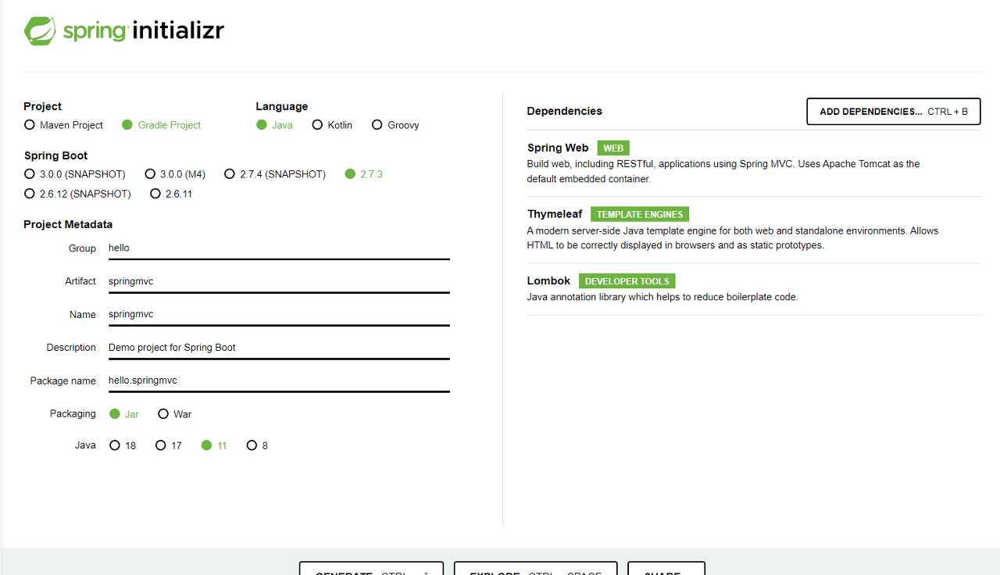Click the TEMPLATE ENGINES category tag

point(640,215)
